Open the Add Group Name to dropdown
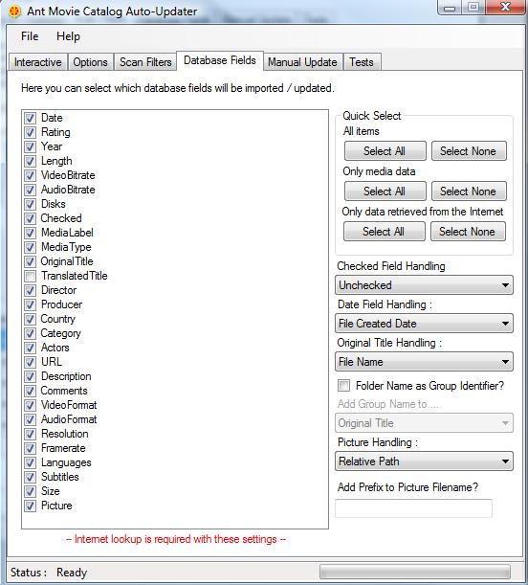 (x=424, y=423)
